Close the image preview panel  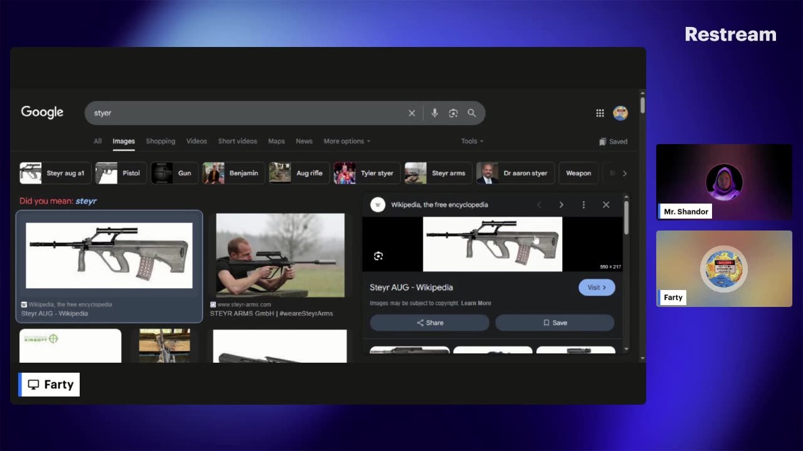point(606,205)
